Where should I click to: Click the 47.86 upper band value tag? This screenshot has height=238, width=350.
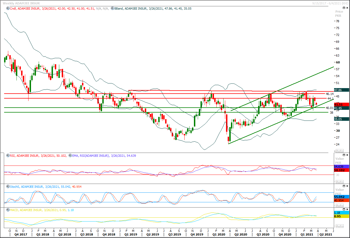click(341, 90)
